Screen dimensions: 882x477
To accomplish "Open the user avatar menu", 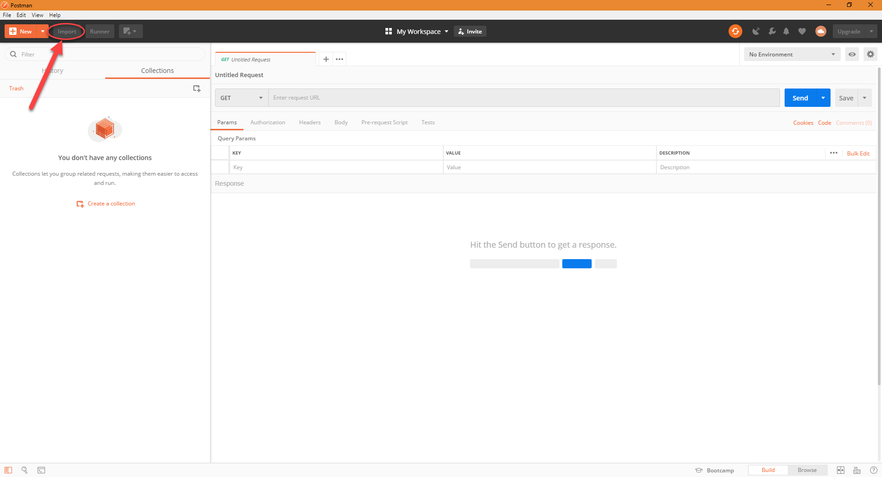I will (820, 31).
